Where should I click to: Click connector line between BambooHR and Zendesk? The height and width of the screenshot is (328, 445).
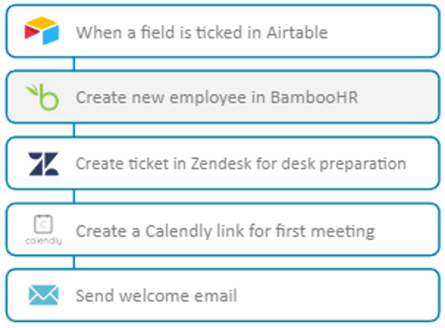74,130
